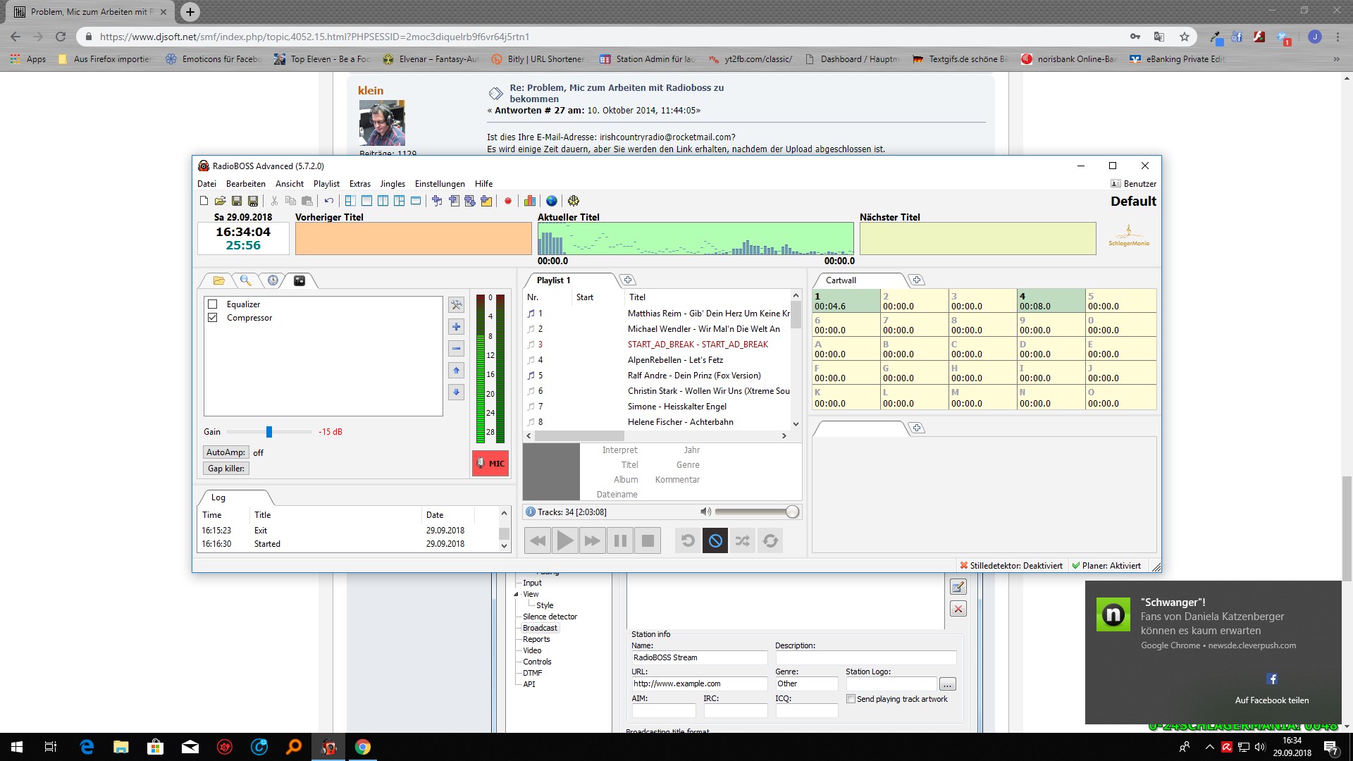Click the green Aktueller Titel waveform progress bar

coord(696,239)
